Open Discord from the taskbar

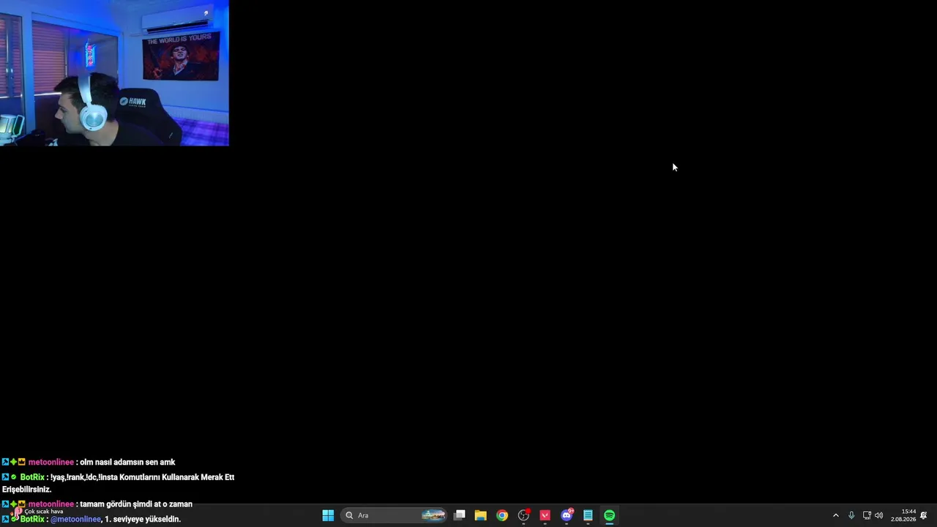(567, 515)
